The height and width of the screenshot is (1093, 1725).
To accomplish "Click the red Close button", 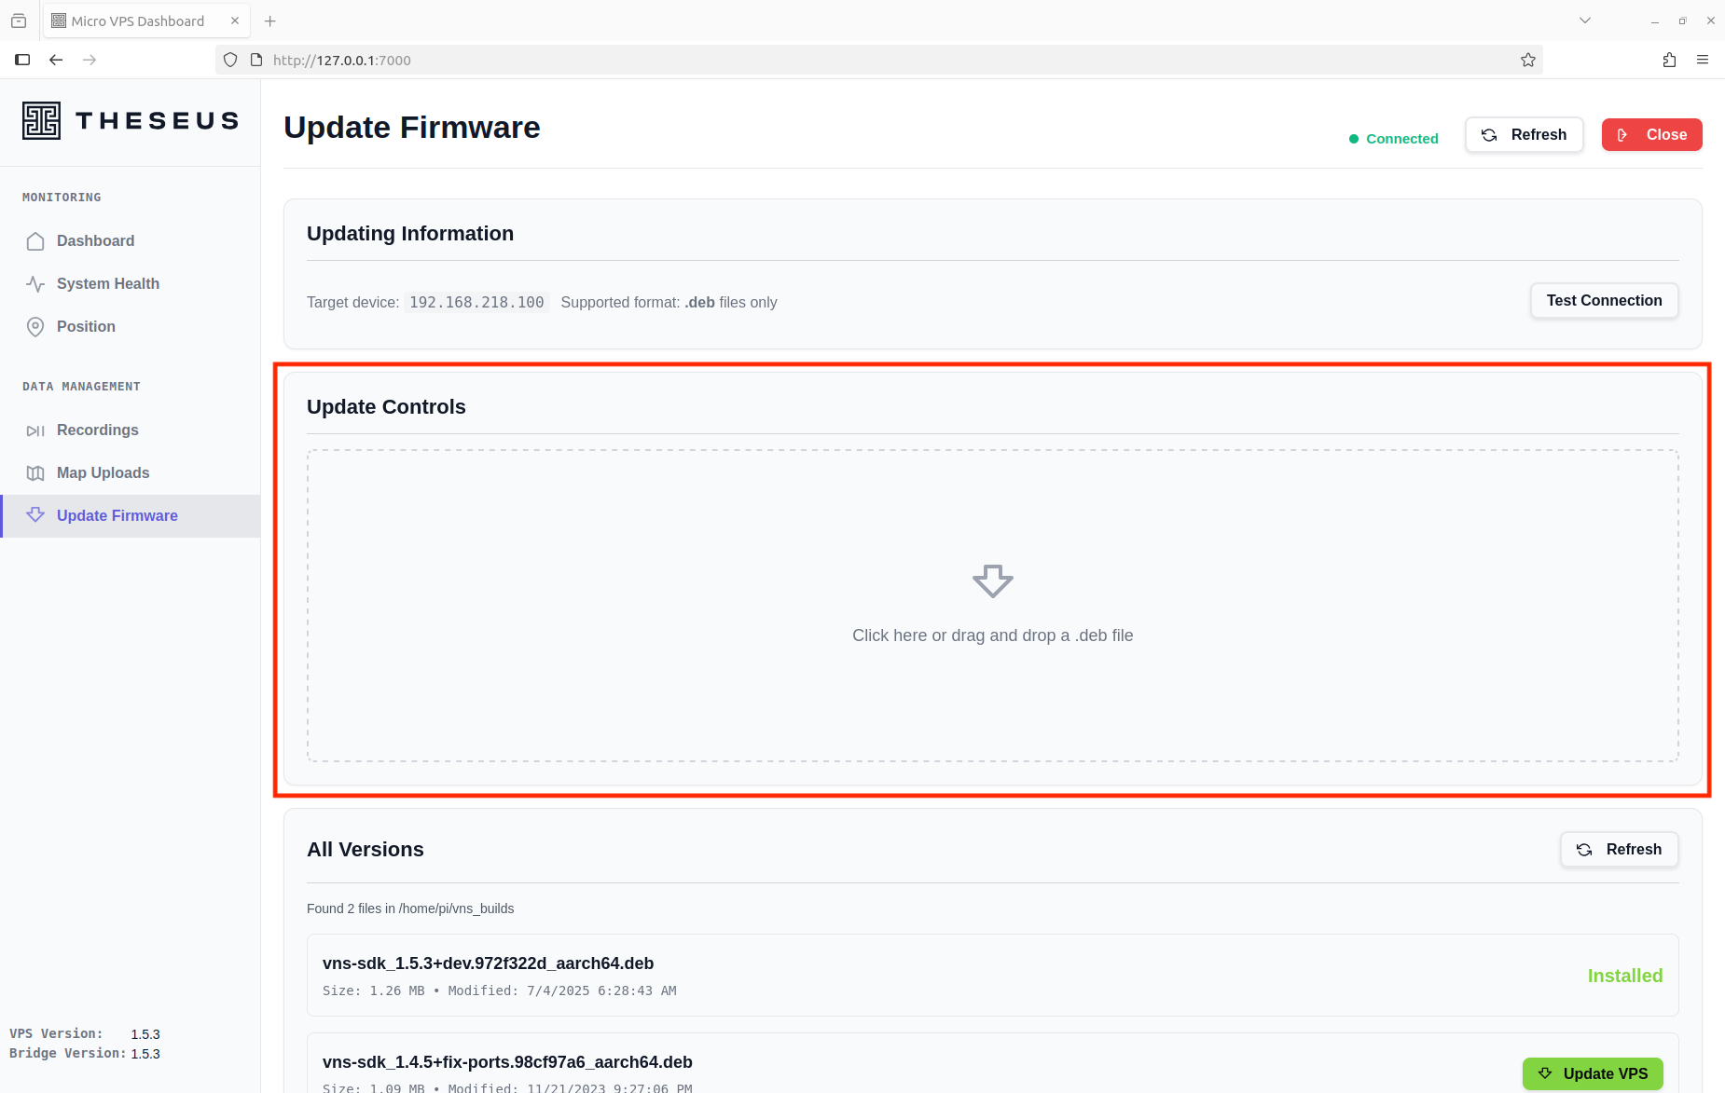I will coord(1651,135).
